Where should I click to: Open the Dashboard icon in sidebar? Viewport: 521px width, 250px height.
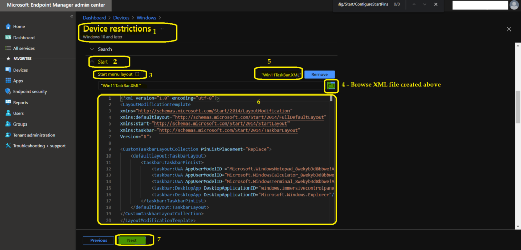[8, 38]
